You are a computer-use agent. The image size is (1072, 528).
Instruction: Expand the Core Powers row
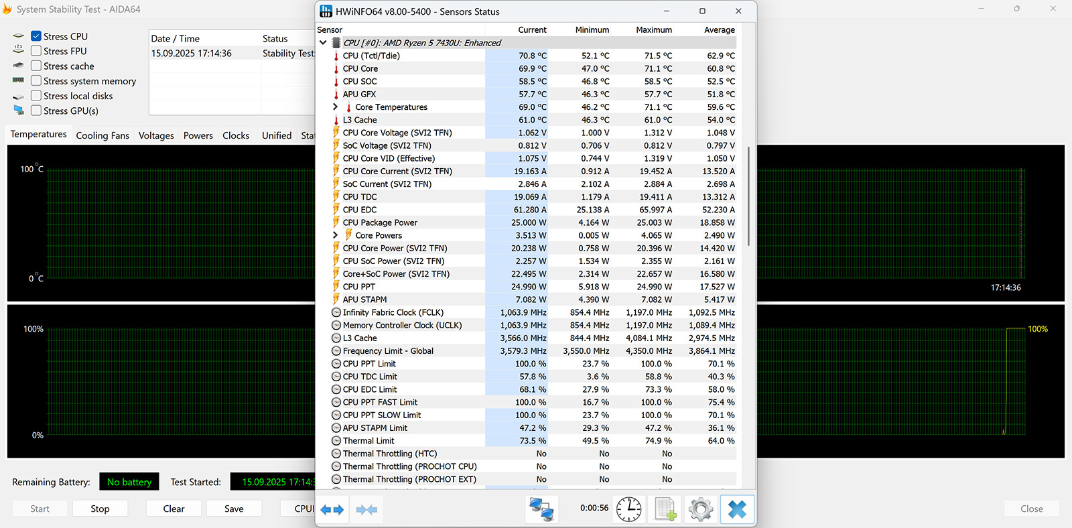336,235
